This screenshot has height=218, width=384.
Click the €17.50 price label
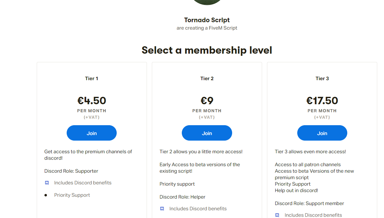click(322, 101)
